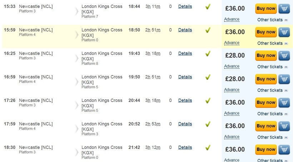This screenshot has height=162, width=293.
Task: Select the highlighted 15:59 Newcastle journey row
Action: pyautogui.click(x=112, y=37)
